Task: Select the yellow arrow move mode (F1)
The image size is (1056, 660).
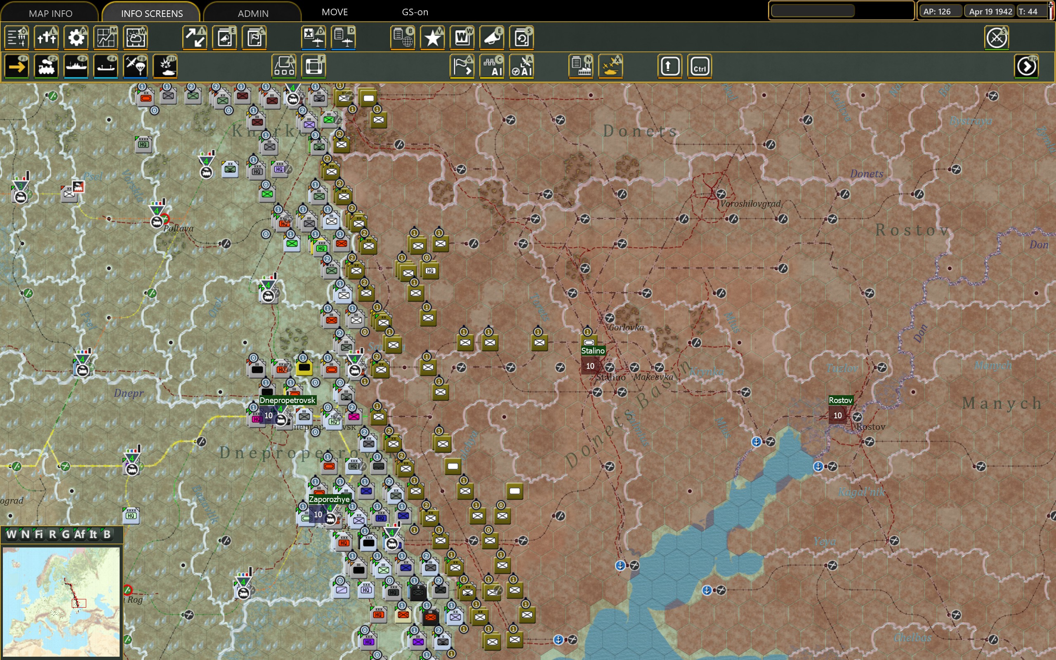Action: (16, 67)
